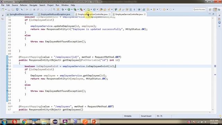Screen dimensions: 222x125
Task: Switch to EmployeeNotfoundException.java tab
Action: coord(54,14)
